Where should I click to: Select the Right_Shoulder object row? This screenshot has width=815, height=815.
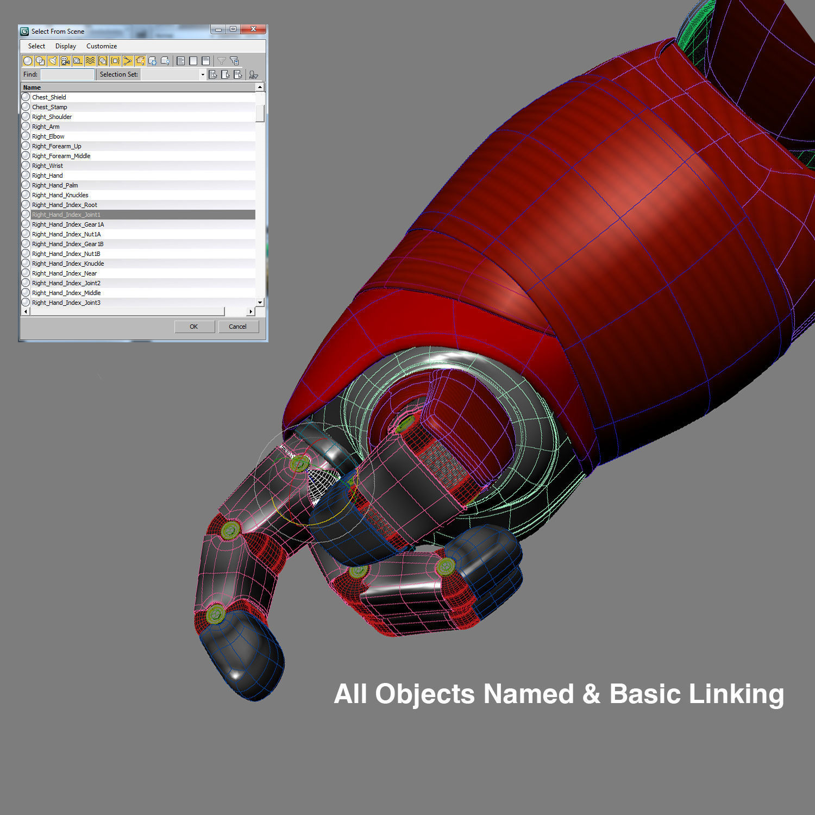pyautogui.click(x=138, y=117)
